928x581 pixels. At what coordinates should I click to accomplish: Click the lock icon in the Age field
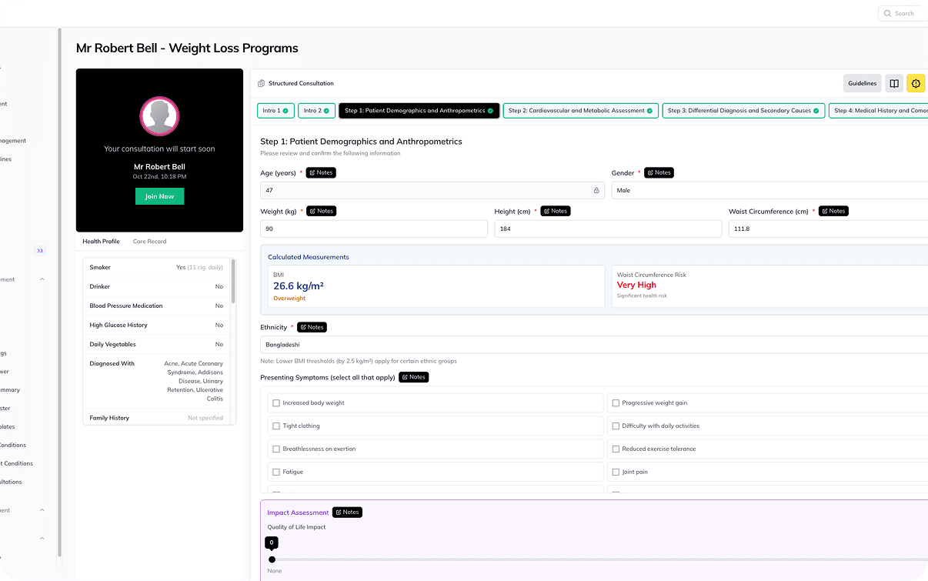click(x=596, y=190)
